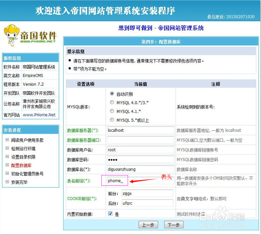Image resolution: width=261 pixels, height=235 pixels.
Task: Click the 系统检测到的版本号 note
Action: [196, 107]
